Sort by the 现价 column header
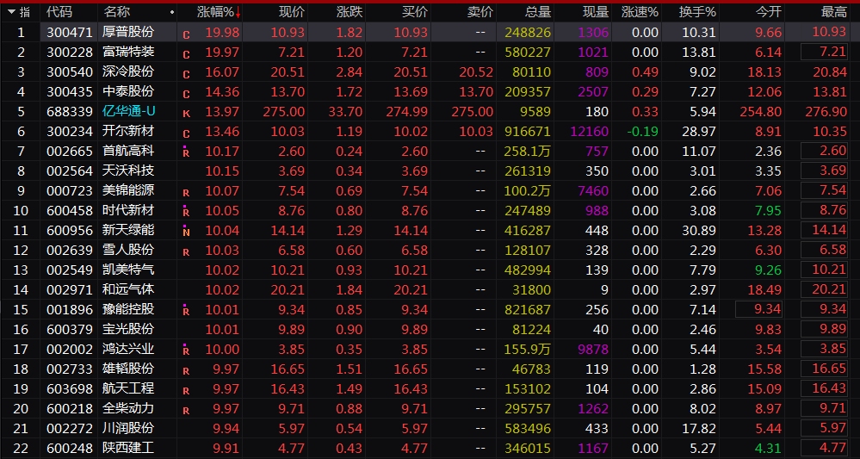The height and width of the screenshot is (459, 860). (292, 12)
